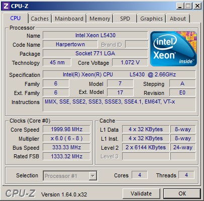The image size is (204, 201).
Task: Click the disabled maximize button
Action: pos(188,6)
